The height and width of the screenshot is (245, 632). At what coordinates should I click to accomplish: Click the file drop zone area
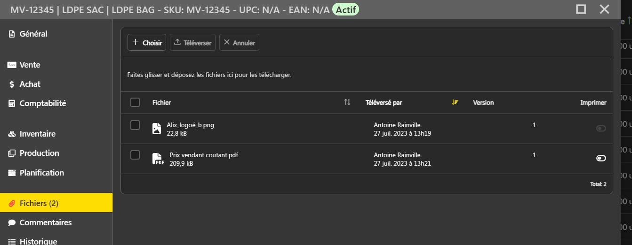(367, 74)
